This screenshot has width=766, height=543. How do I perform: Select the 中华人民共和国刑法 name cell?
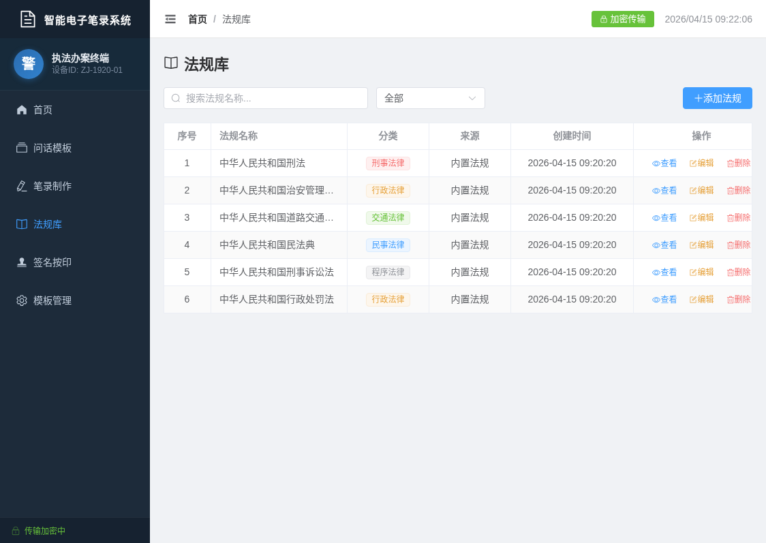(279, 163)
